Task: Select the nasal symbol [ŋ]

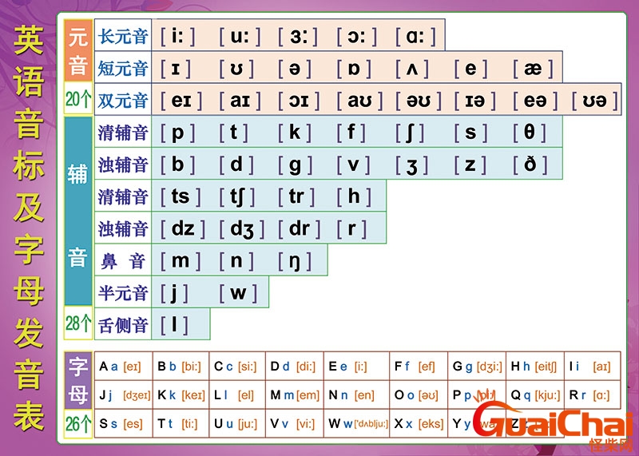Action: coord(298,260)
